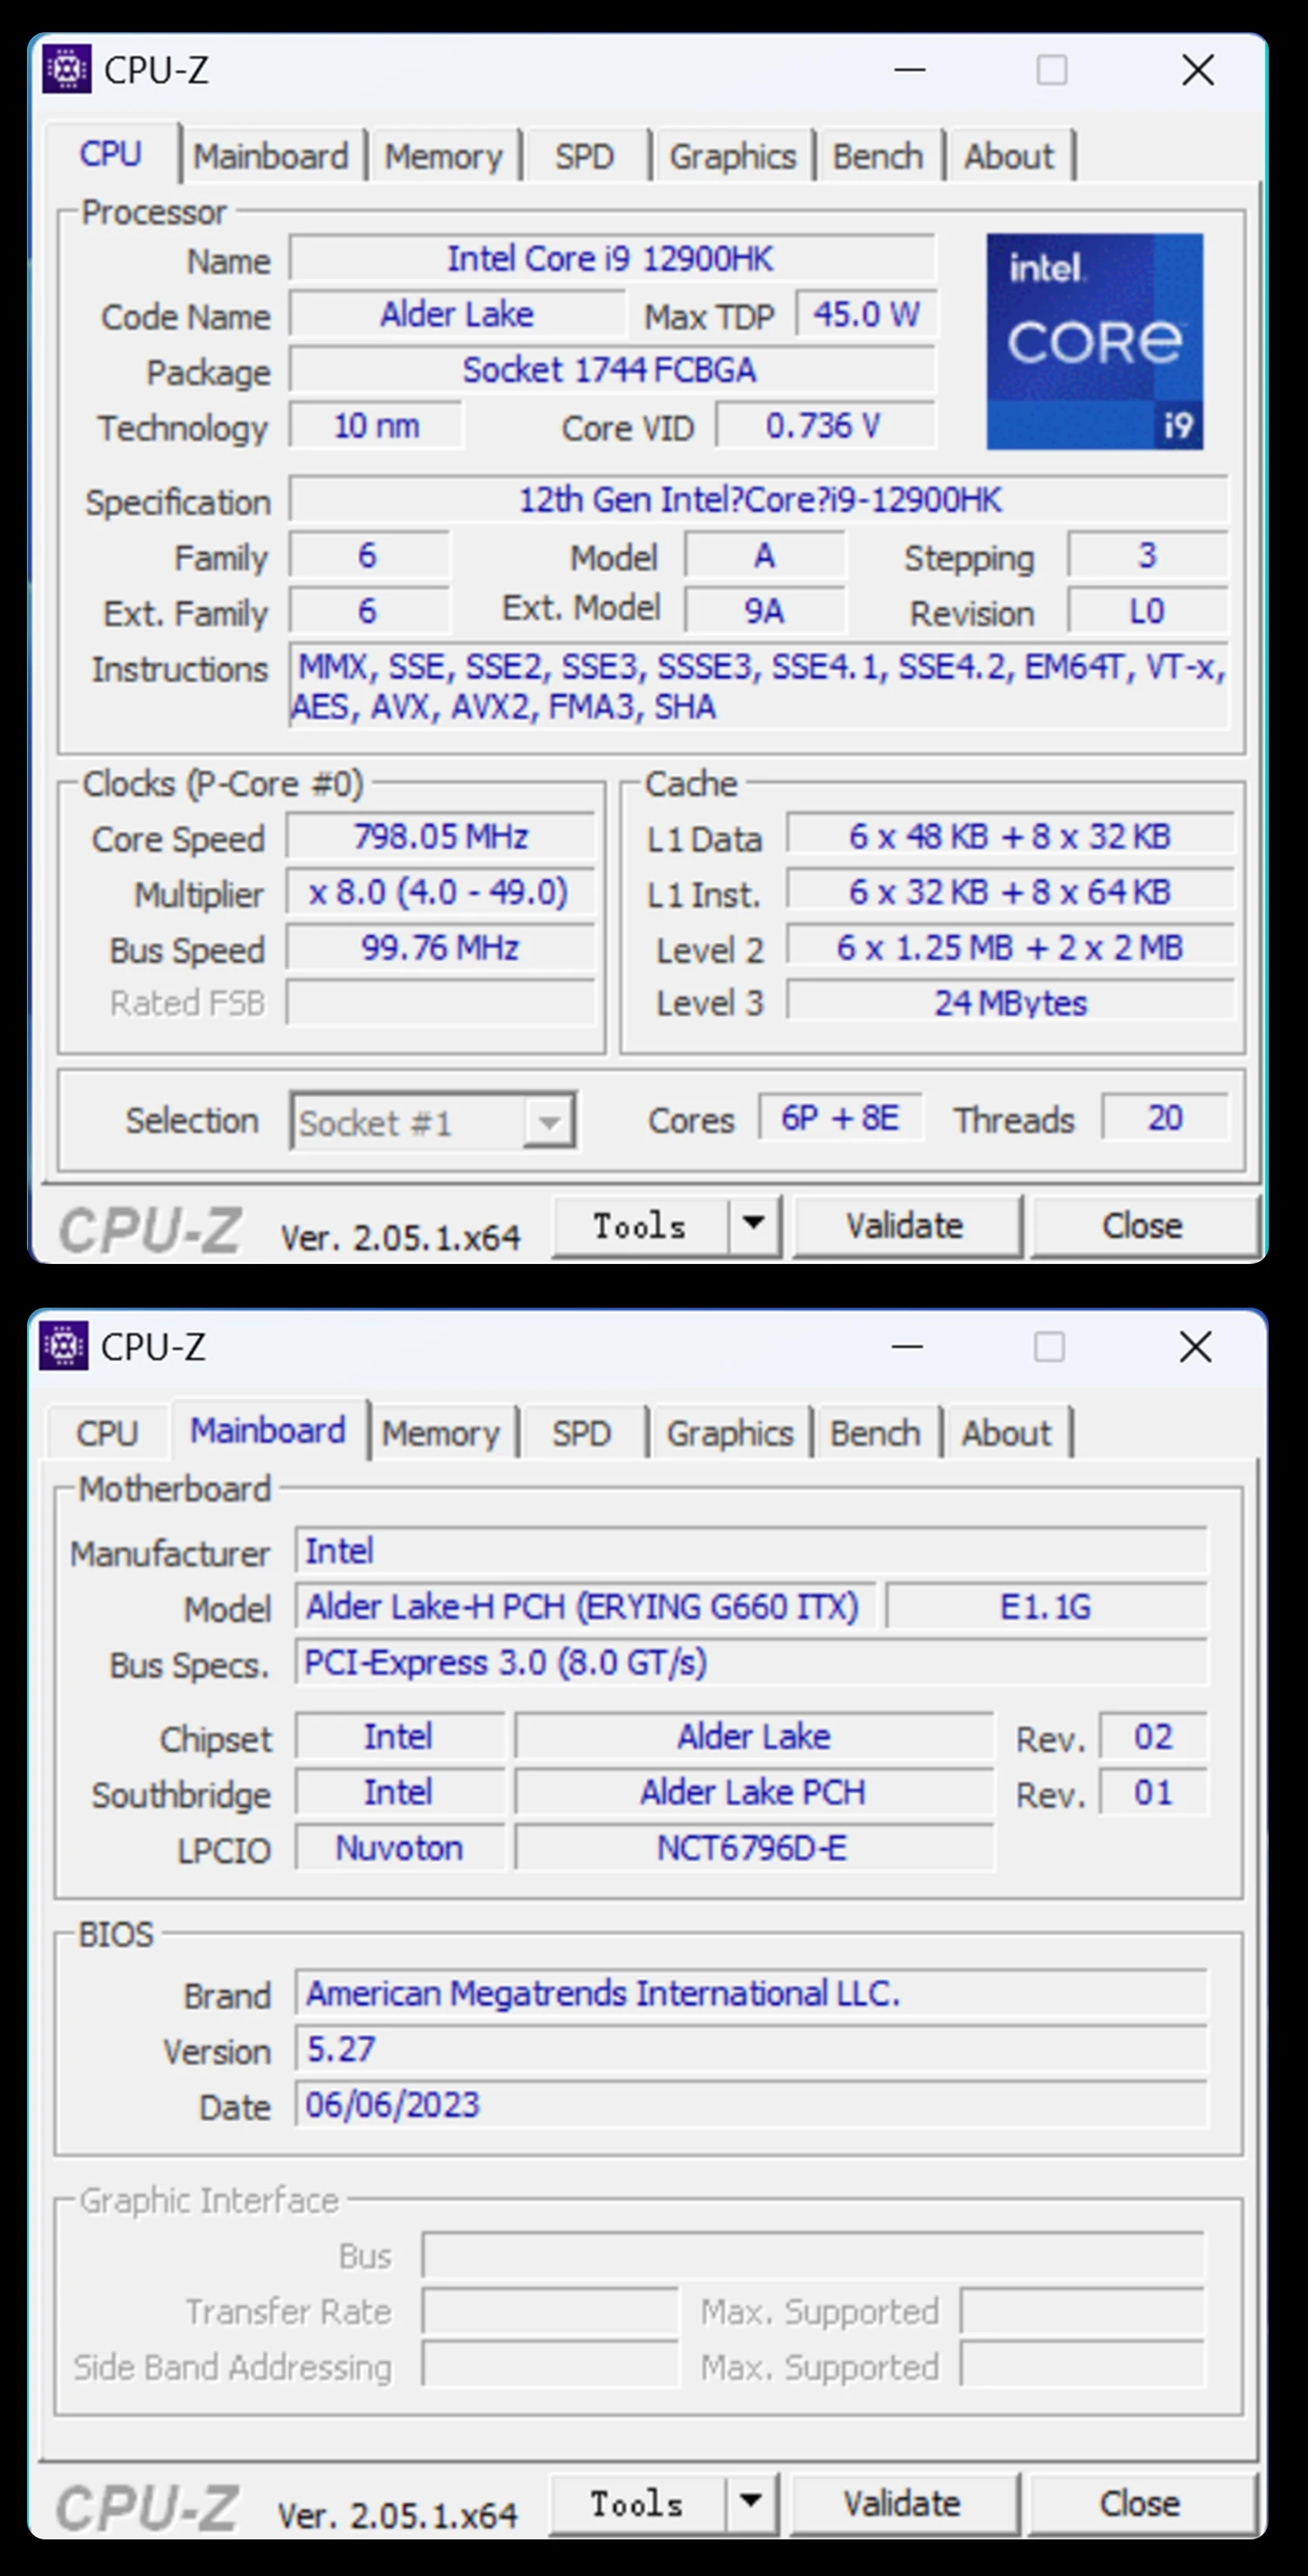Open Graphics tab in the lower window
1308x2576 pixels.
[x=729, y=1434]
